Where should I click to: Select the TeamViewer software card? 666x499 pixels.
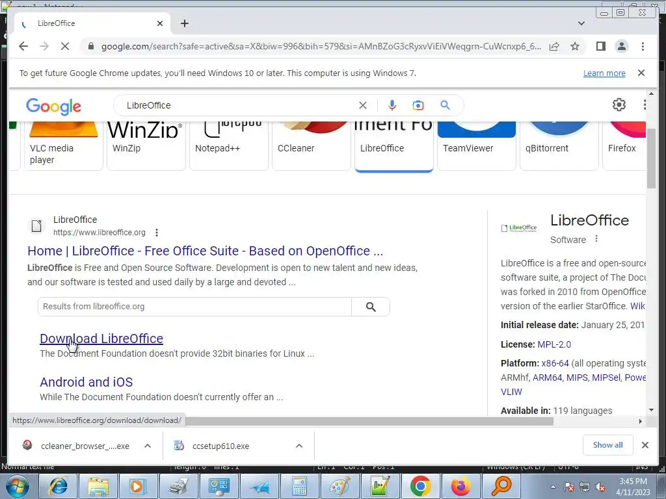click(477, 146)
